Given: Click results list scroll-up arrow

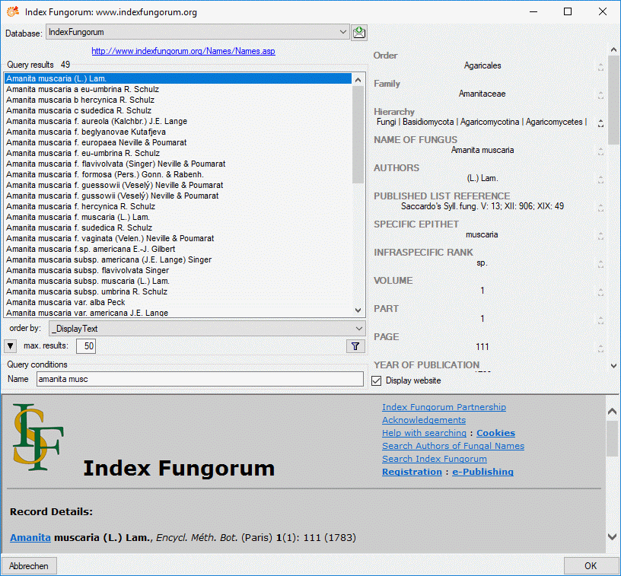Looking at the screenshot, I should 358,80.
